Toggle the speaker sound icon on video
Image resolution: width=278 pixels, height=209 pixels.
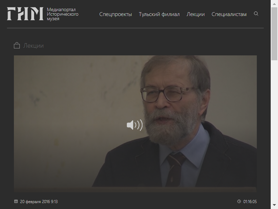pos(135,125)
